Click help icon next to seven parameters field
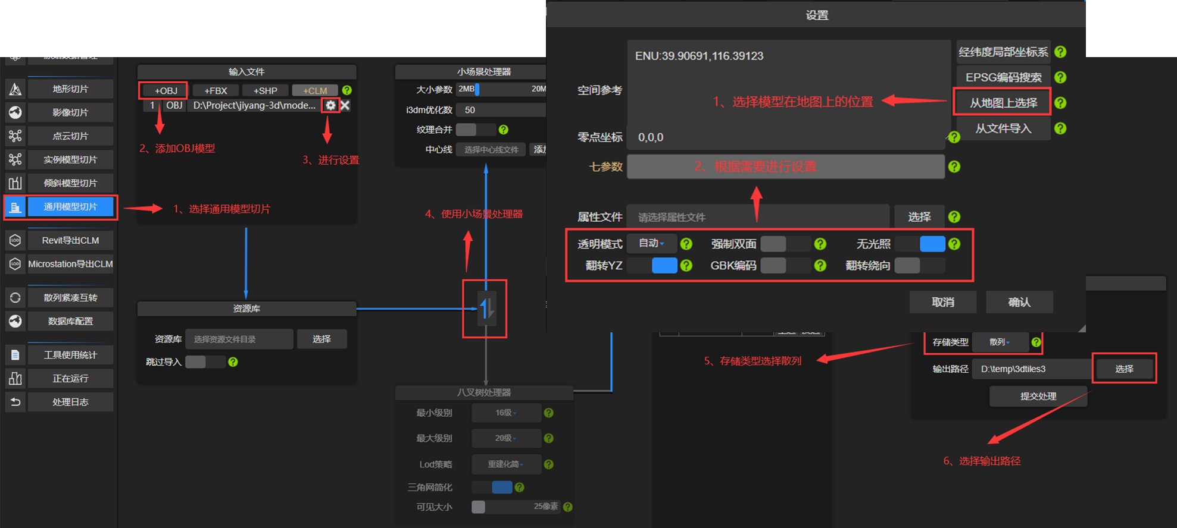The image size is (1177, 528). pos(954,166)
